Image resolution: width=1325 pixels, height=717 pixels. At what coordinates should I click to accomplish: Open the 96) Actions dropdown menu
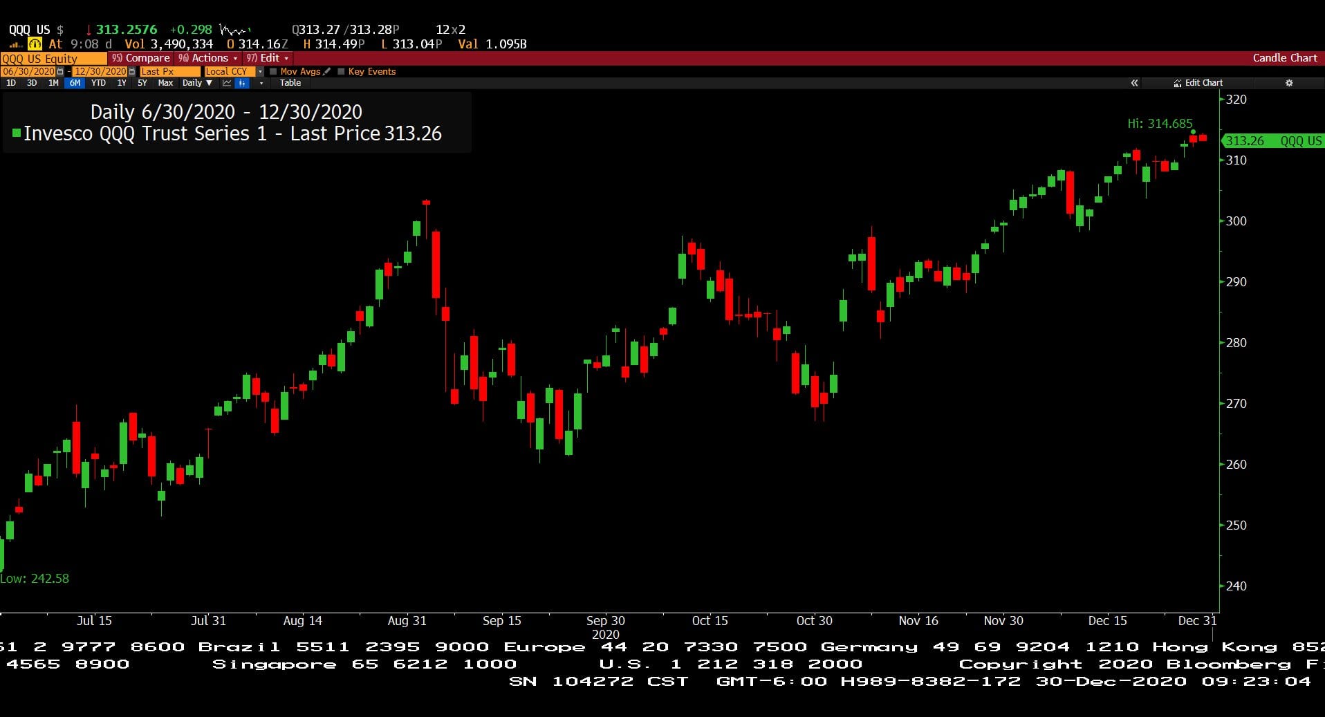click(207, 58)
